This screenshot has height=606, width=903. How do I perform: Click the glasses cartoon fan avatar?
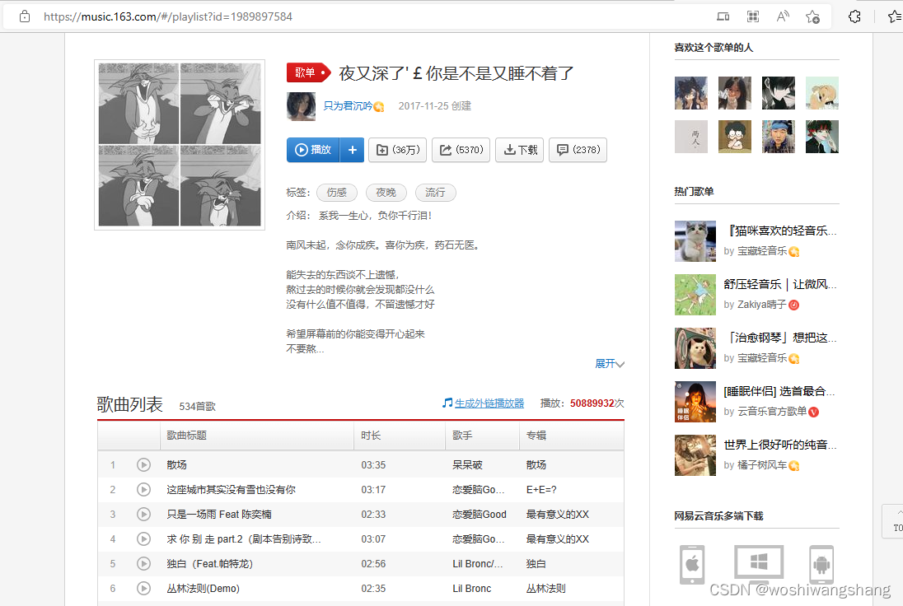coord(735,137)
